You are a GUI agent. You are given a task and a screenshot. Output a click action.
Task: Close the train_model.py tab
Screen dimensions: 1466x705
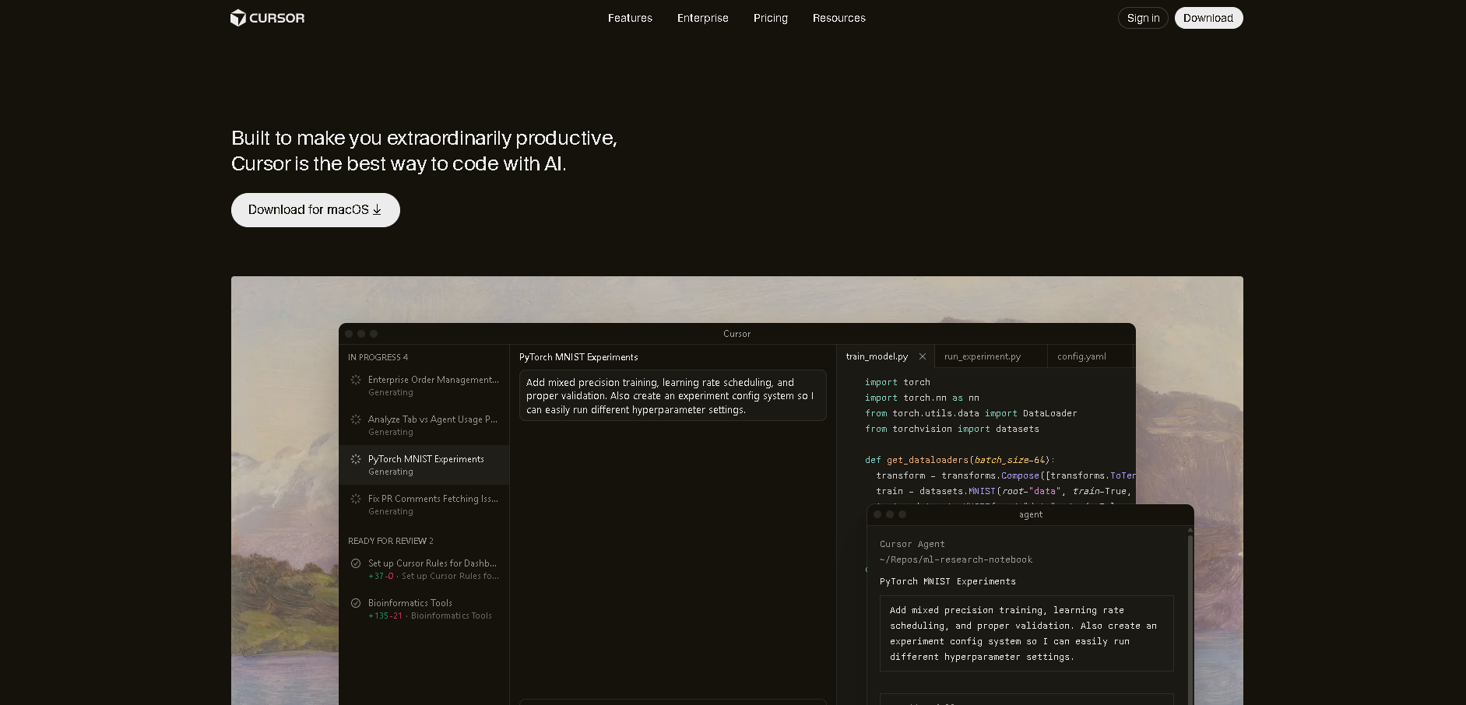[923, 356]
